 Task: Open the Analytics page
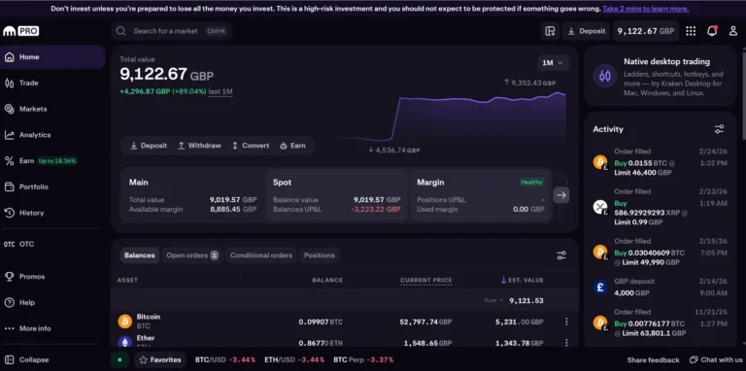coord(52,135)
